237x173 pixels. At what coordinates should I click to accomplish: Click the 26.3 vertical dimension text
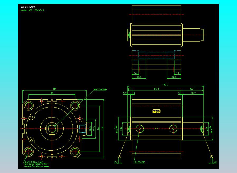click(90, 129)
